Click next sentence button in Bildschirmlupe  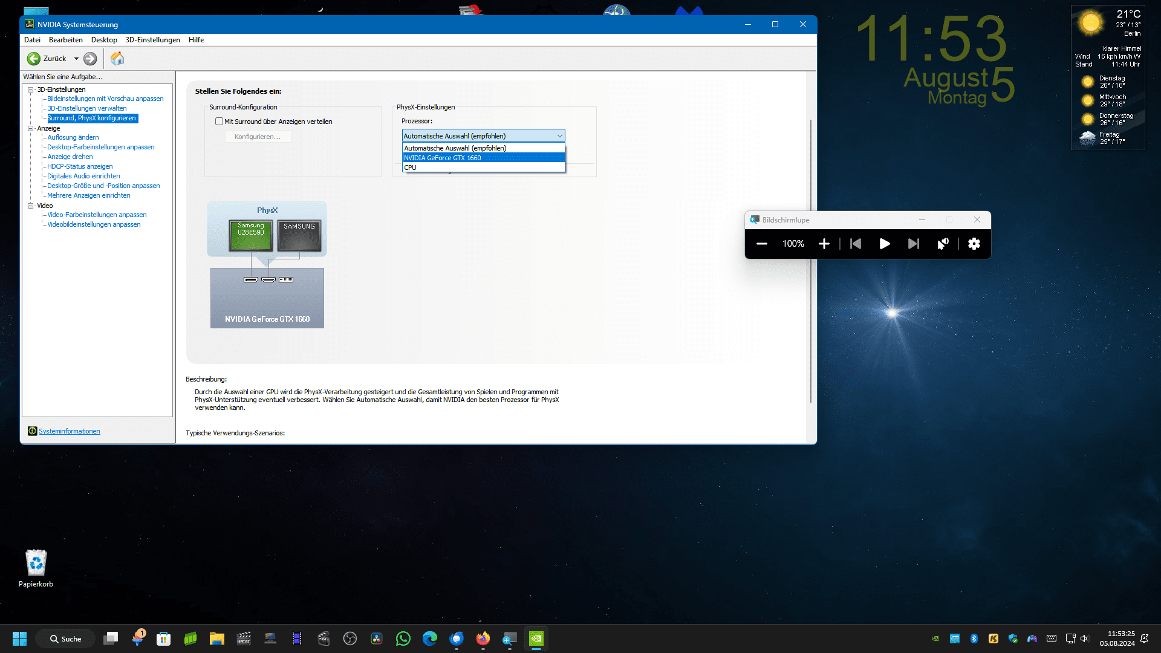click(914, 244)
